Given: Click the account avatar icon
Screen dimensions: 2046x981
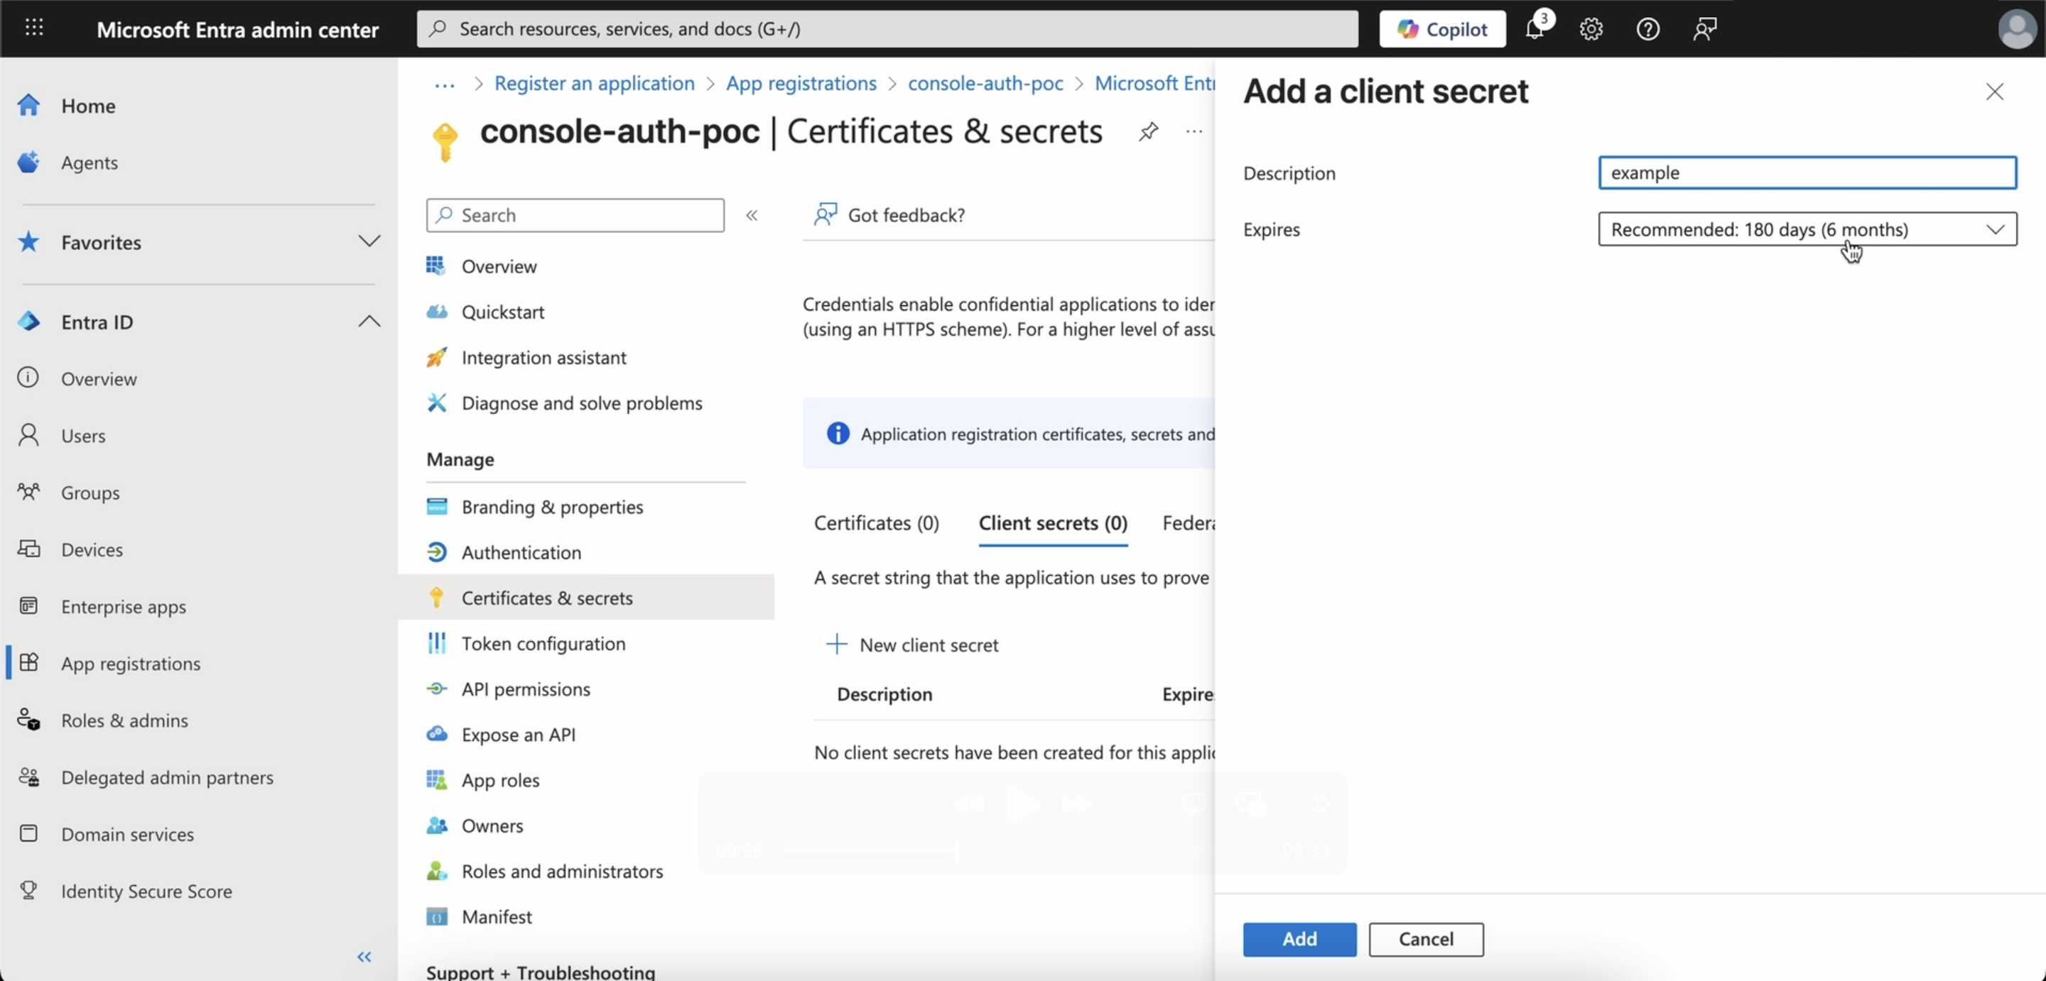Looking at the screenshot, I should click(2017, 29).
